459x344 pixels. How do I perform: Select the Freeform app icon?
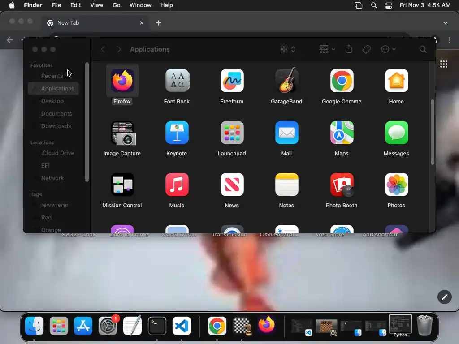pos(232,81)
